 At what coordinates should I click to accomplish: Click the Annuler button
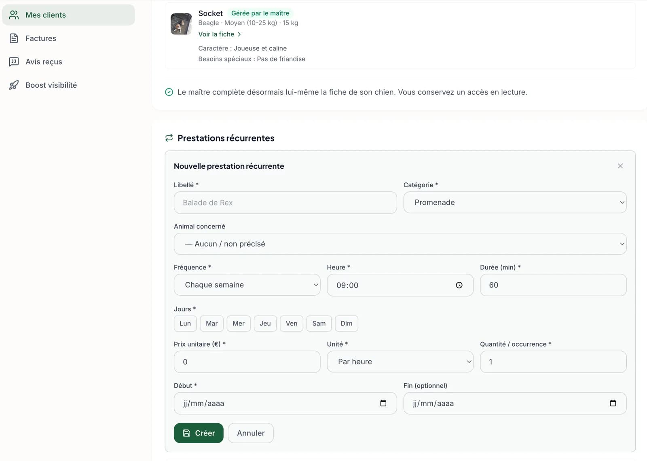point(251,433)
